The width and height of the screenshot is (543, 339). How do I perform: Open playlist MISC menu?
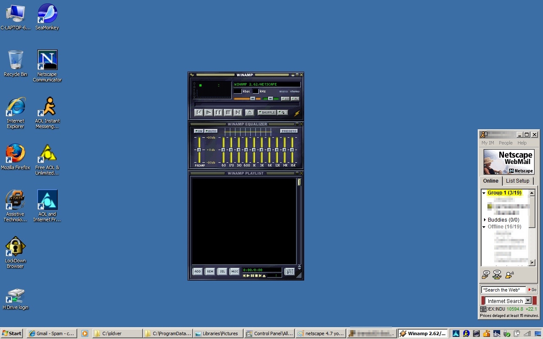click(x=235, y=271)
